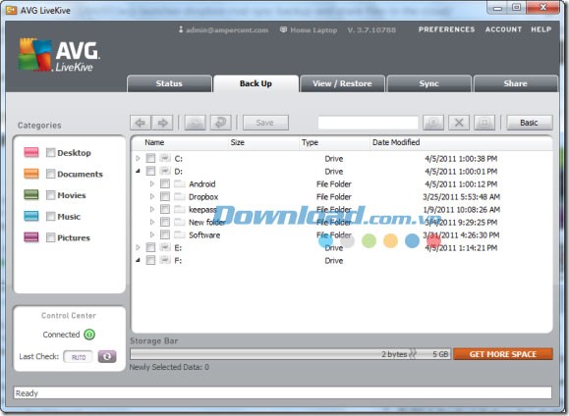
Task: Click the purple Pictures category icon
Action: click(x=31, y=237)
